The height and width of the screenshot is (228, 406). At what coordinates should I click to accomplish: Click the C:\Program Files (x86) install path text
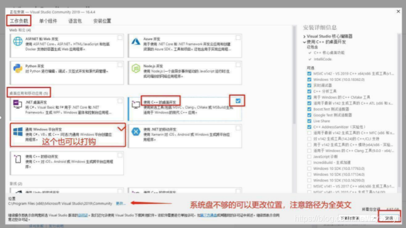60,204
